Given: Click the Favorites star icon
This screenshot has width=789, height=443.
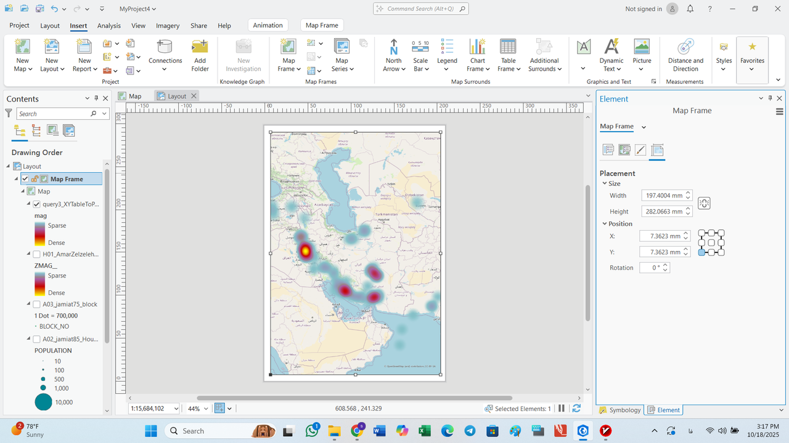Looking at the screenshot, I should 752,47.
